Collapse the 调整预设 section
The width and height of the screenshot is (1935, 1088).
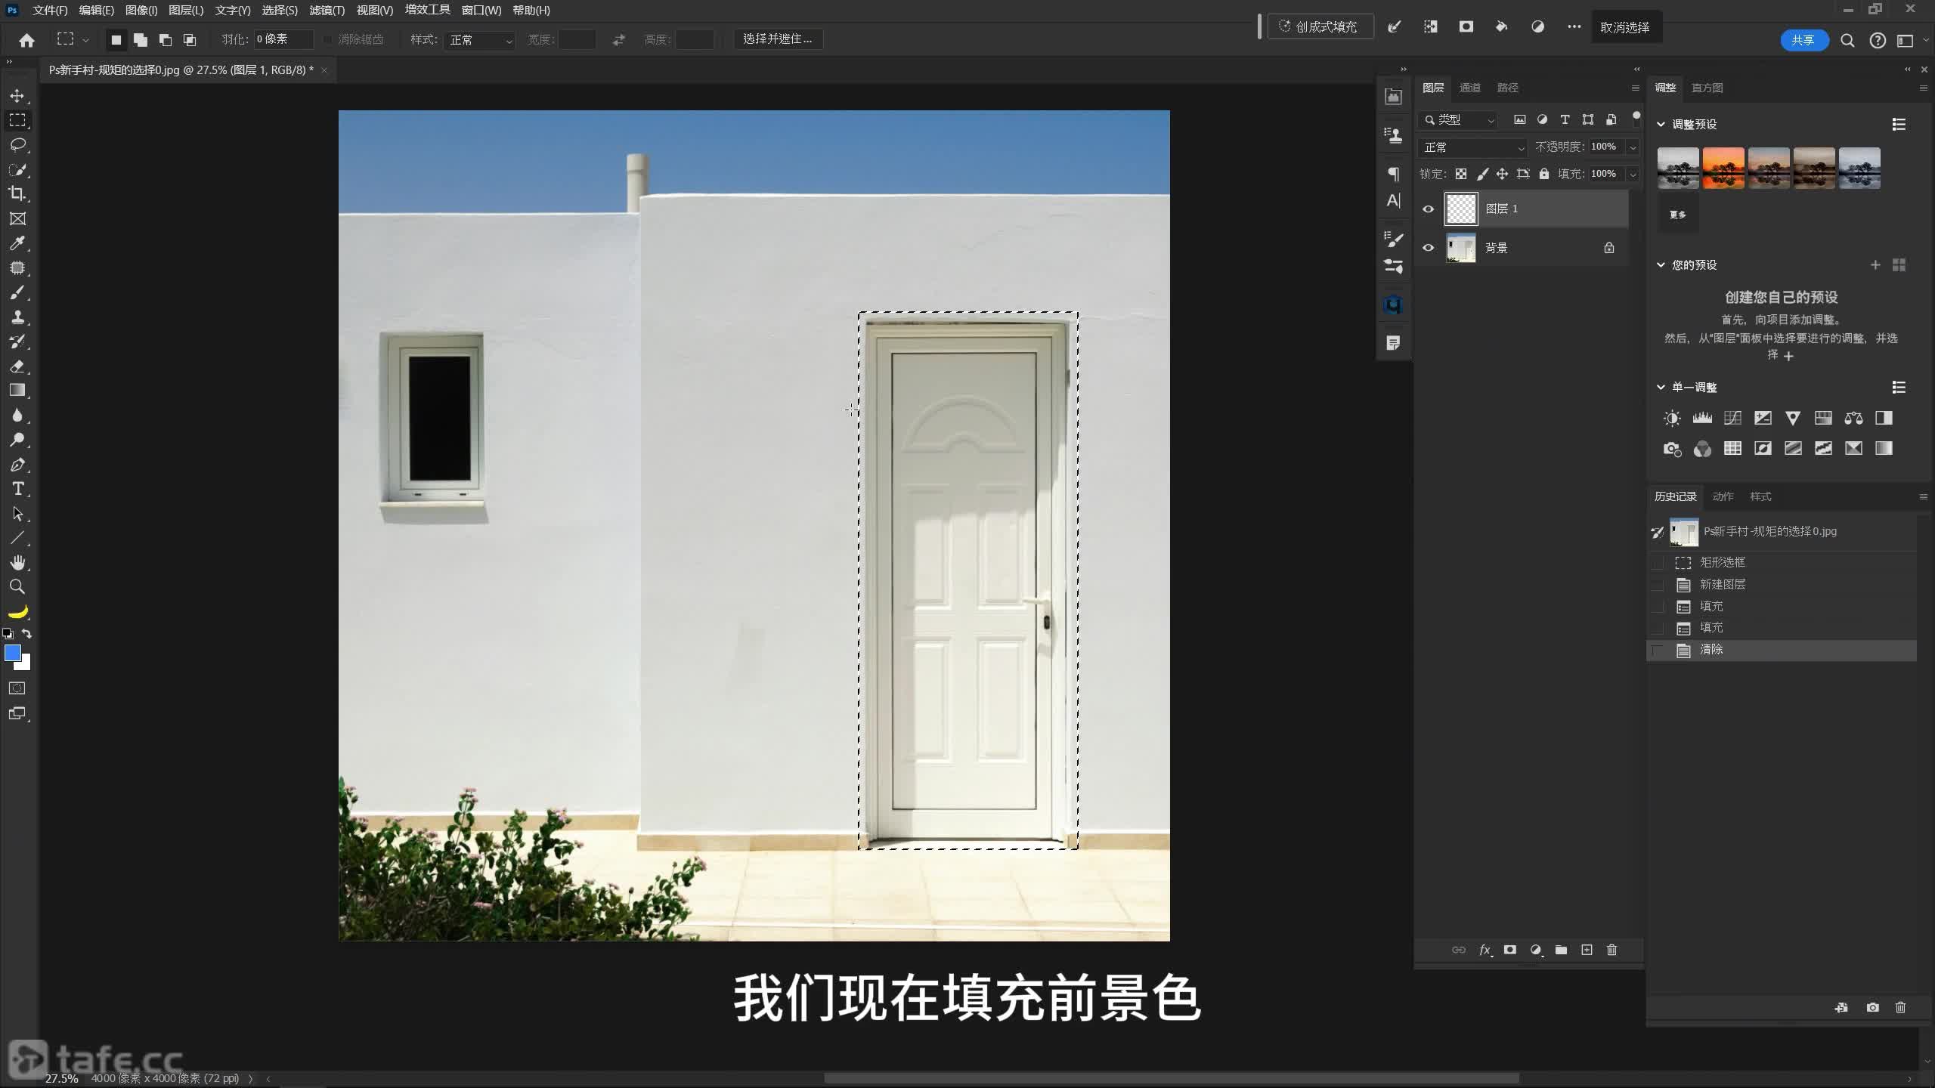point(1661,124)
